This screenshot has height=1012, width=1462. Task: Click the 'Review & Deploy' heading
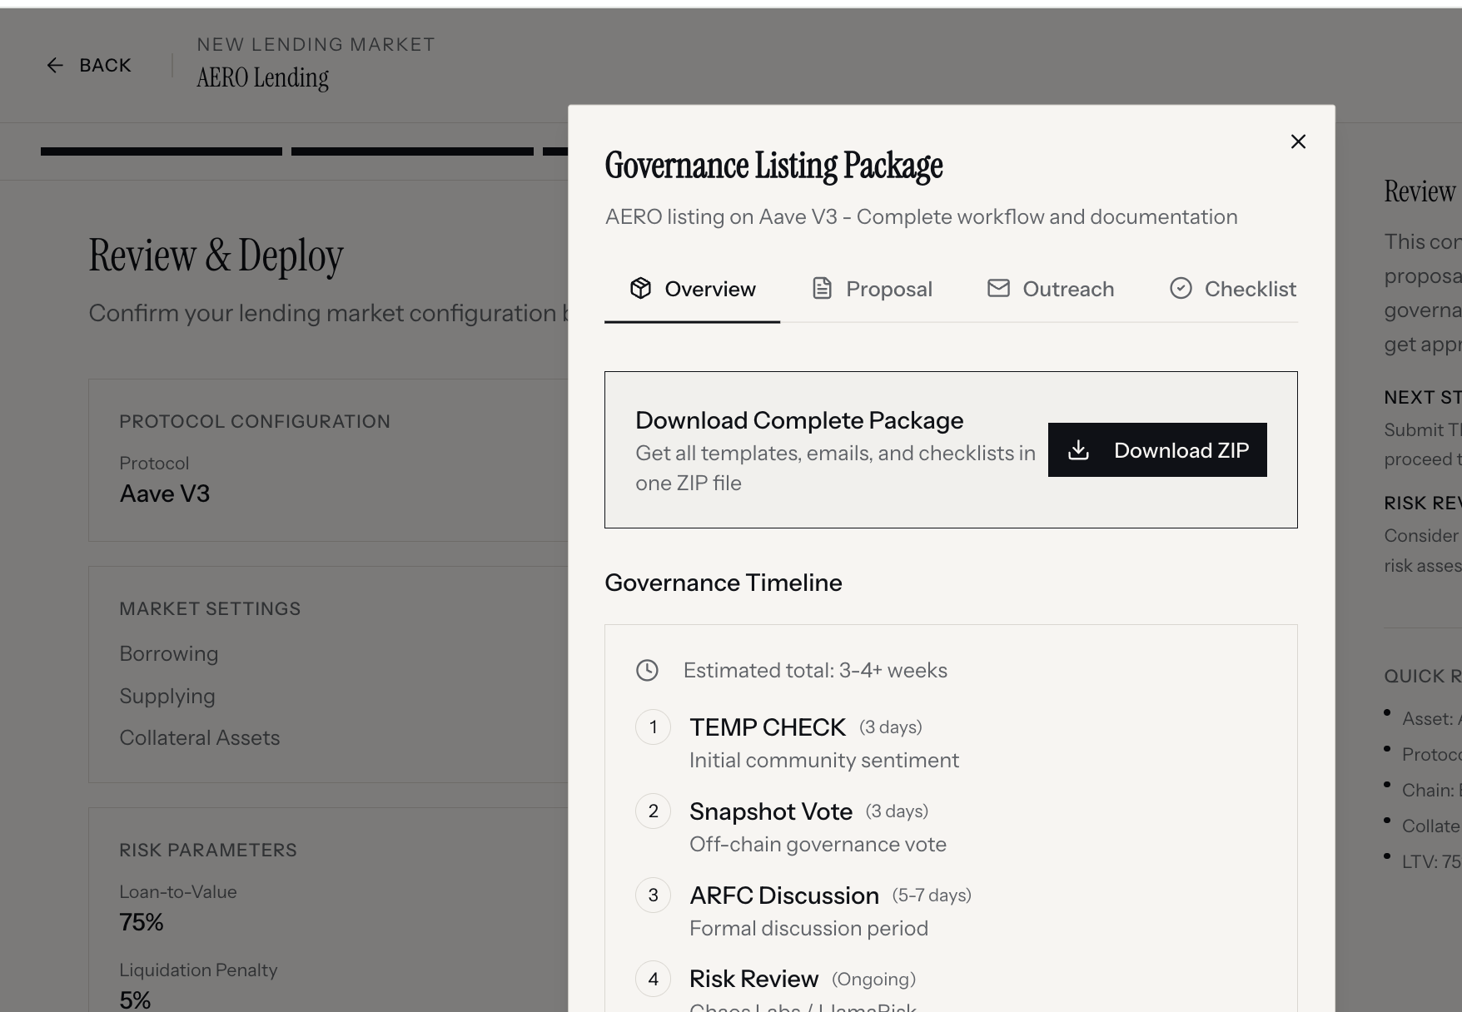coord(216,255)
